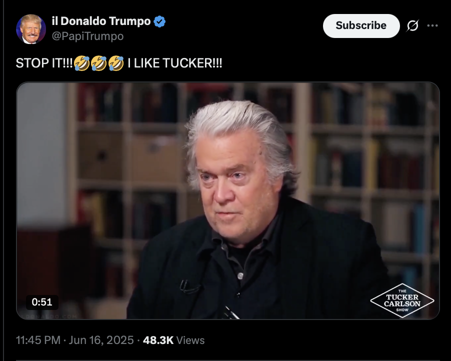Viewport: 451px width, 361px height.
Task: View the 48.3K Views count
Action: (173, 340)
